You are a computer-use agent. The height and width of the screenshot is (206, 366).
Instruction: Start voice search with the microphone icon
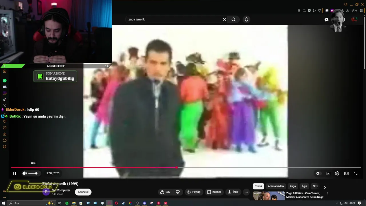point(246,19)
